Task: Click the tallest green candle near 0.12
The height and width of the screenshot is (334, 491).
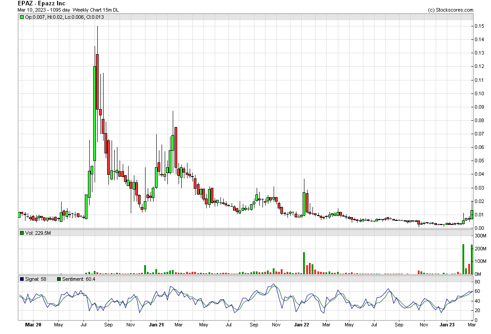Action: (x=95, y=113)
